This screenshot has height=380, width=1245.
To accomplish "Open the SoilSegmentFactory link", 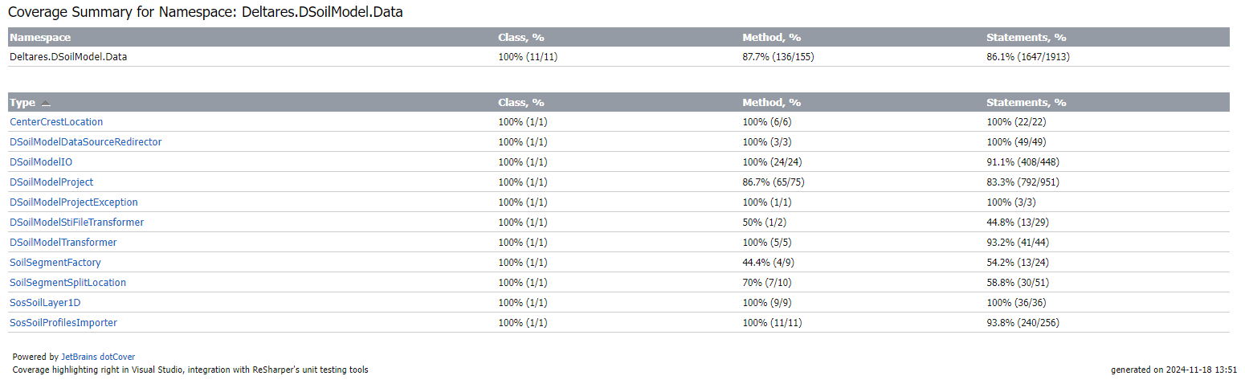I will pos(55,263).
